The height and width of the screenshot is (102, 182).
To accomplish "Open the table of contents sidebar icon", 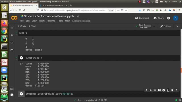I will [x=12, y=28].
